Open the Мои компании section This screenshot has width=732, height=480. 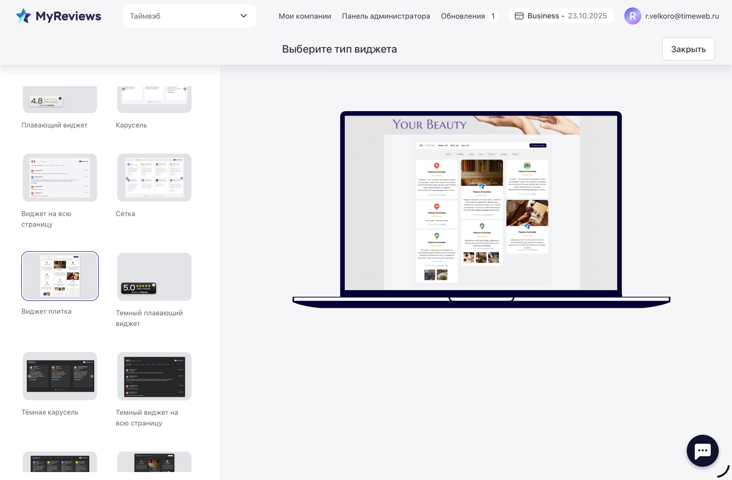point(305,16)
